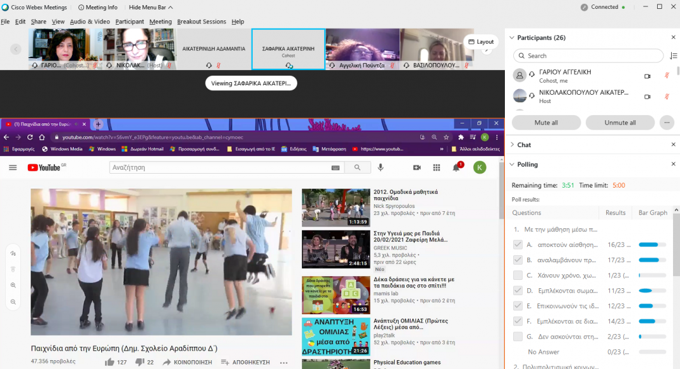The image size is (680, 369).
Task: Click the like thumbs-up icon under video
Action: pos(110,362)
